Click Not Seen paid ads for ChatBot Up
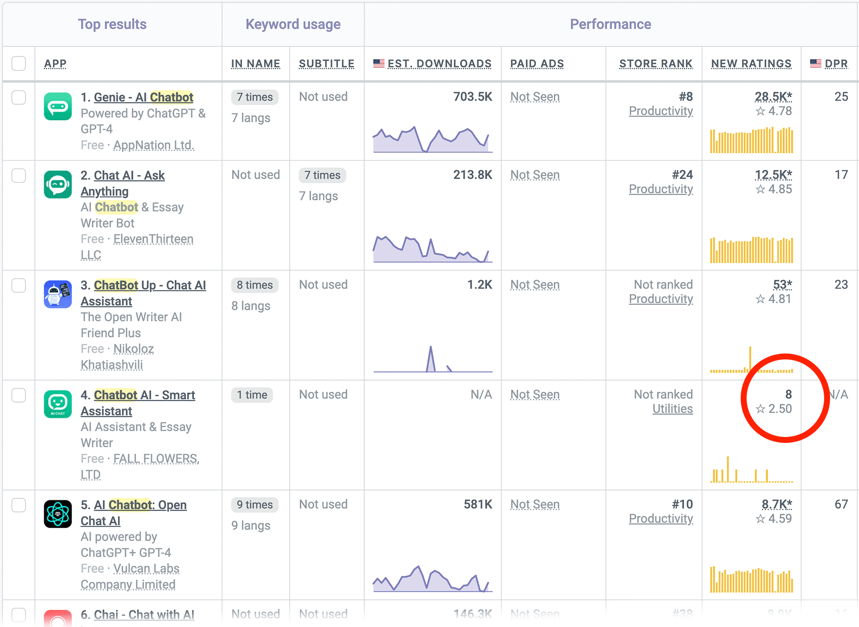 point(535,285)
